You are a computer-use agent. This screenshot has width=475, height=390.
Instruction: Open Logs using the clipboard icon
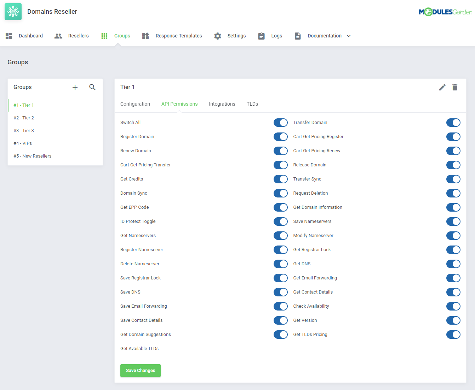click(x=261, y=36)
